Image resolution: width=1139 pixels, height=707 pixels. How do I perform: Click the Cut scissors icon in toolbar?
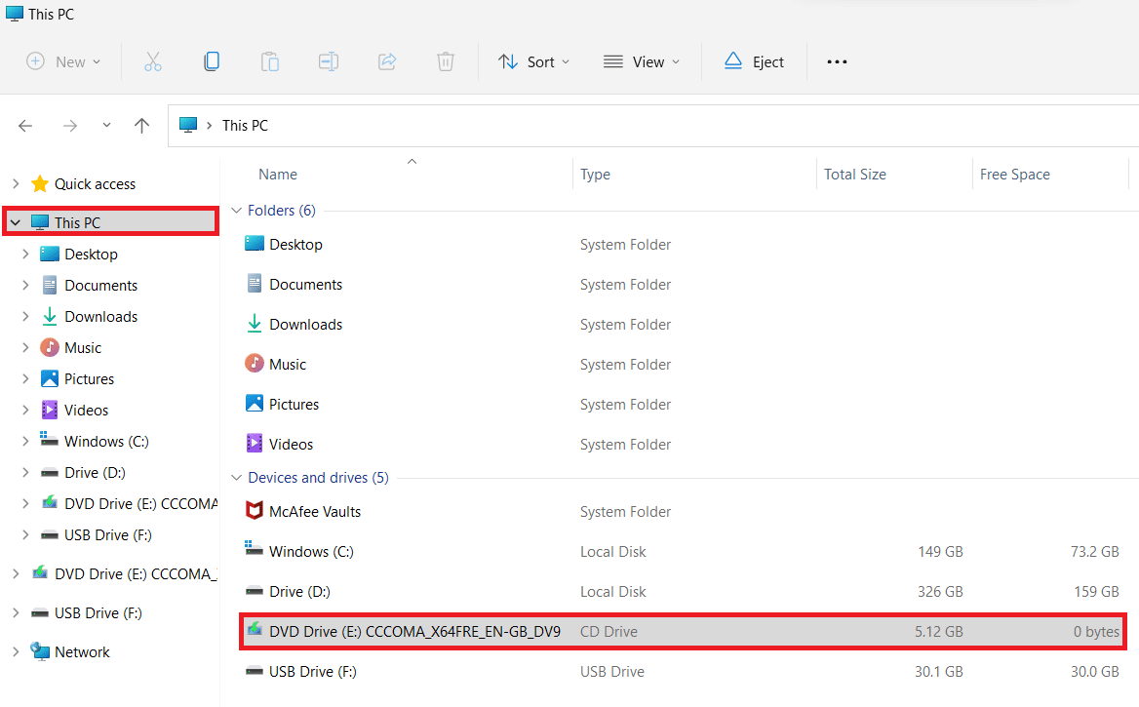click(152, 61)
